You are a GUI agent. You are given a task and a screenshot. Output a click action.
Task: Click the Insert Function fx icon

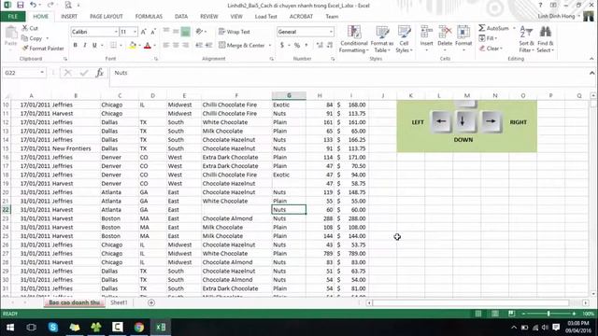tap(100, 73)
